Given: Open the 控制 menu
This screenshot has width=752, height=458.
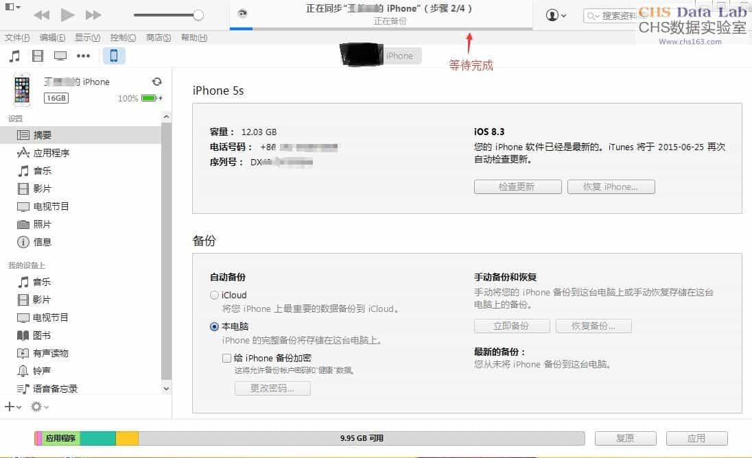Looking at the screenshot, I should [x=123, y=38].
